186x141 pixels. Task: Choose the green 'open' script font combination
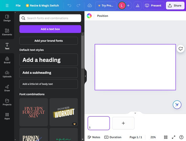[x=64, y=135]
